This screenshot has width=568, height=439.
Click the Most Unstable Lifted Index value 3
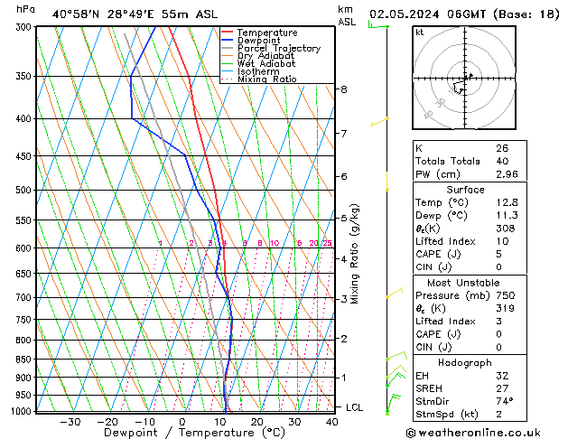[499, 322]
